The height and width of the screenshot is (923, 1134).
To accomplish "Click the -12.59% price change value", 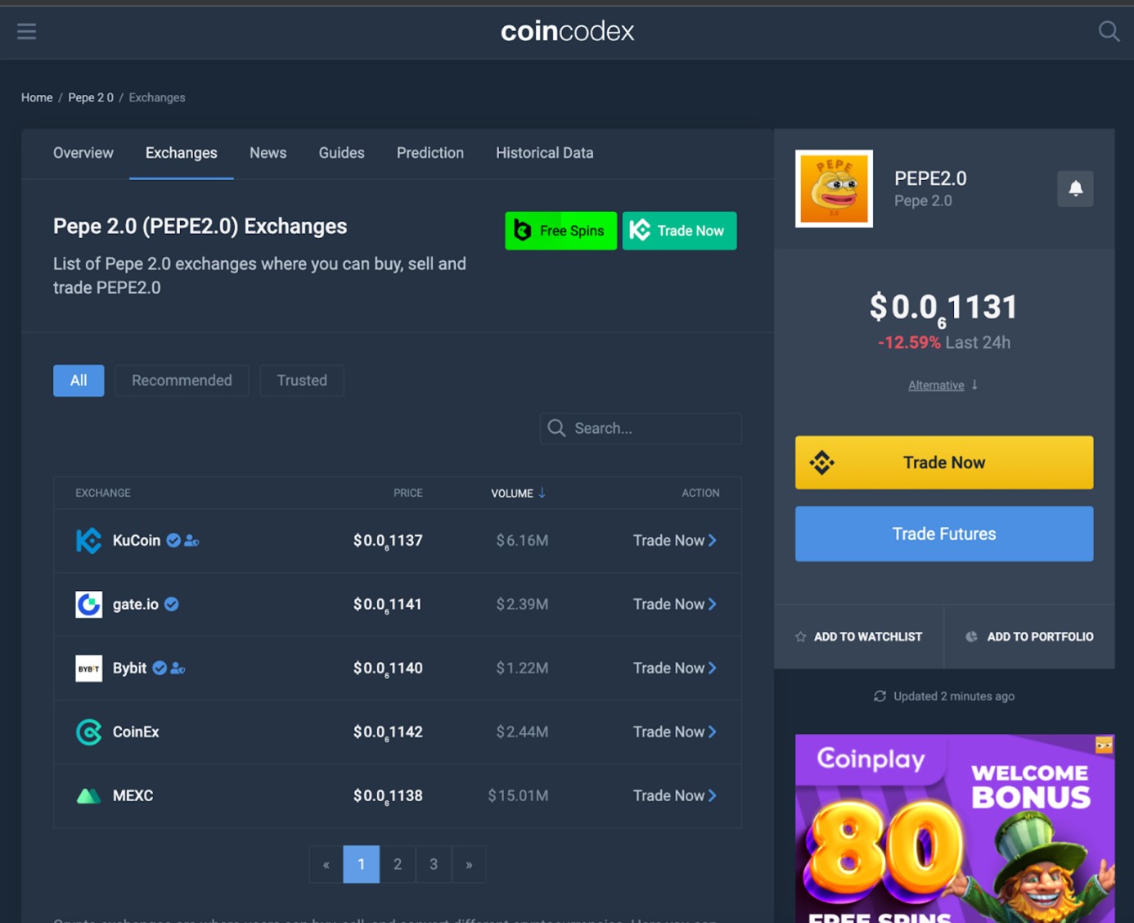I will 909,342.
